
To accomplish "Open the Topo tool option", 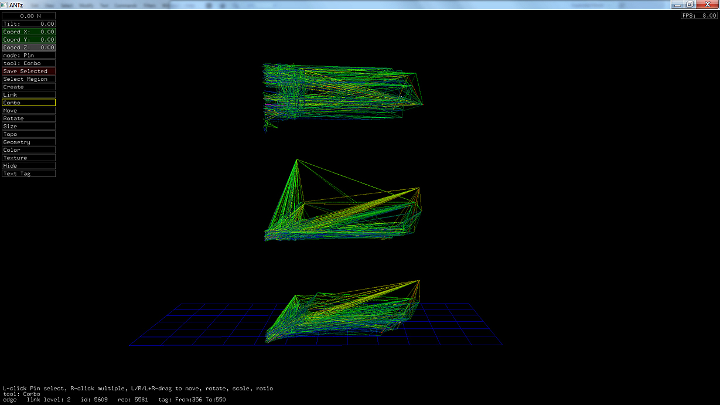I will [x=29, y=134].
